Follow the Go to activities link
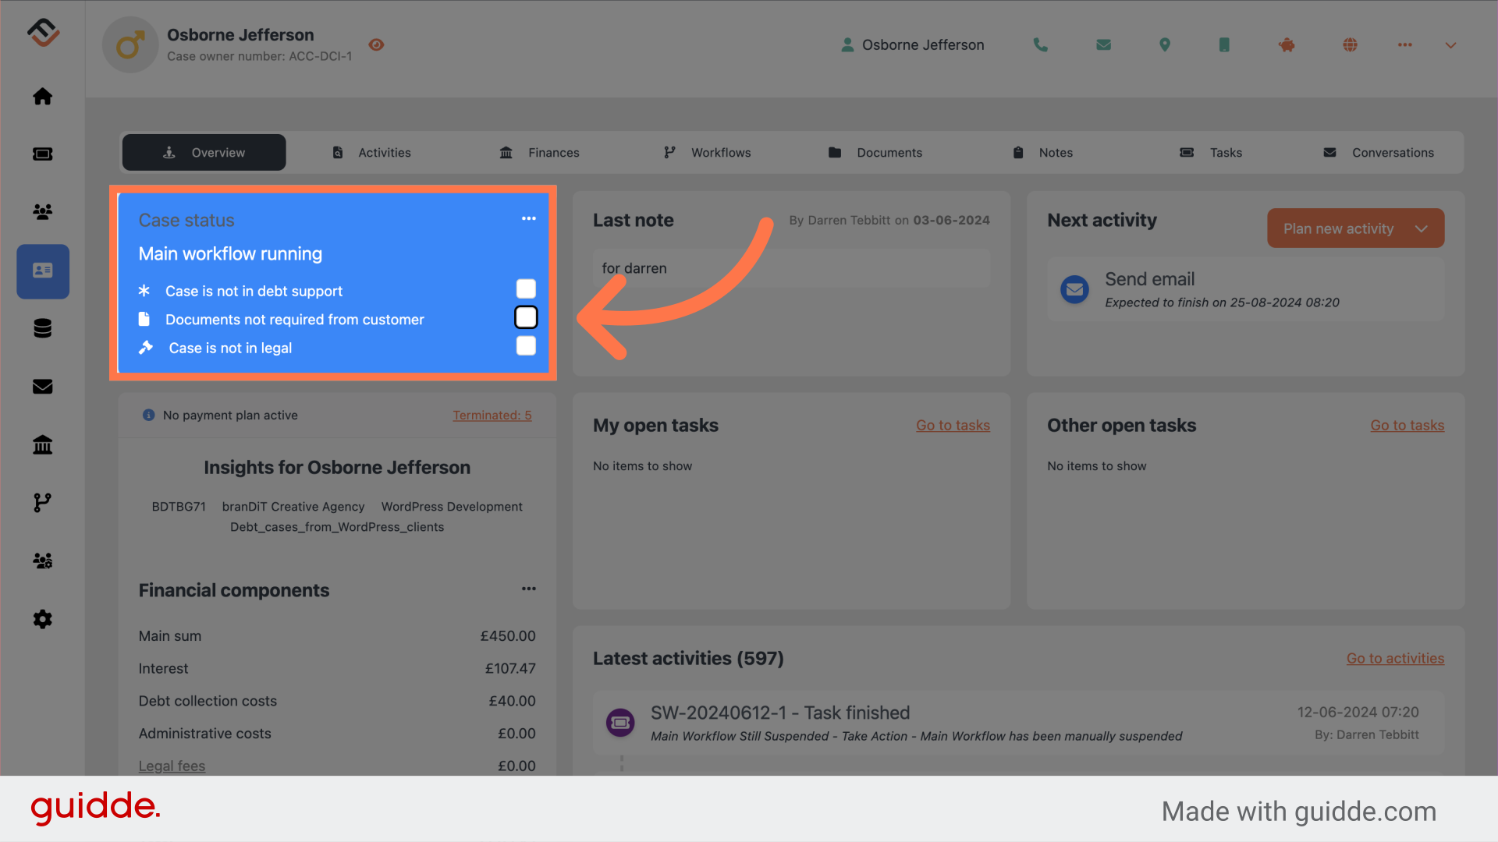 coord(1395,659)
